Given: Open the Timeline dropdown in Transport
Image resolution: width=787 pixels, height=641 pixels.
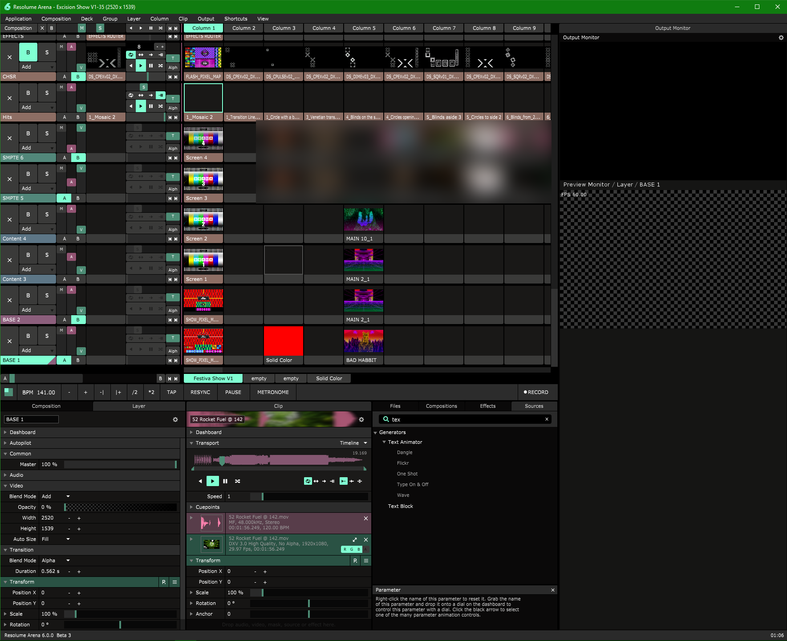Looking at the screenshot, I should click(353, 443).
